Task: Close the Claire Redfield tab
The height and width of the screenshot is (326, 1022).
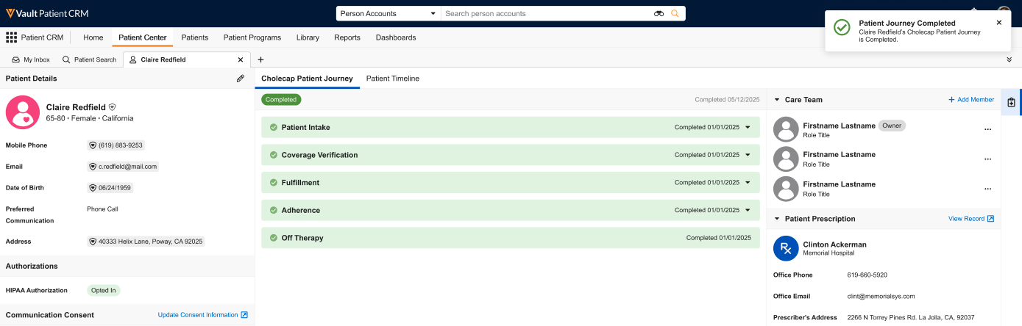Action: pyautogui.click(x=241, y=59)
